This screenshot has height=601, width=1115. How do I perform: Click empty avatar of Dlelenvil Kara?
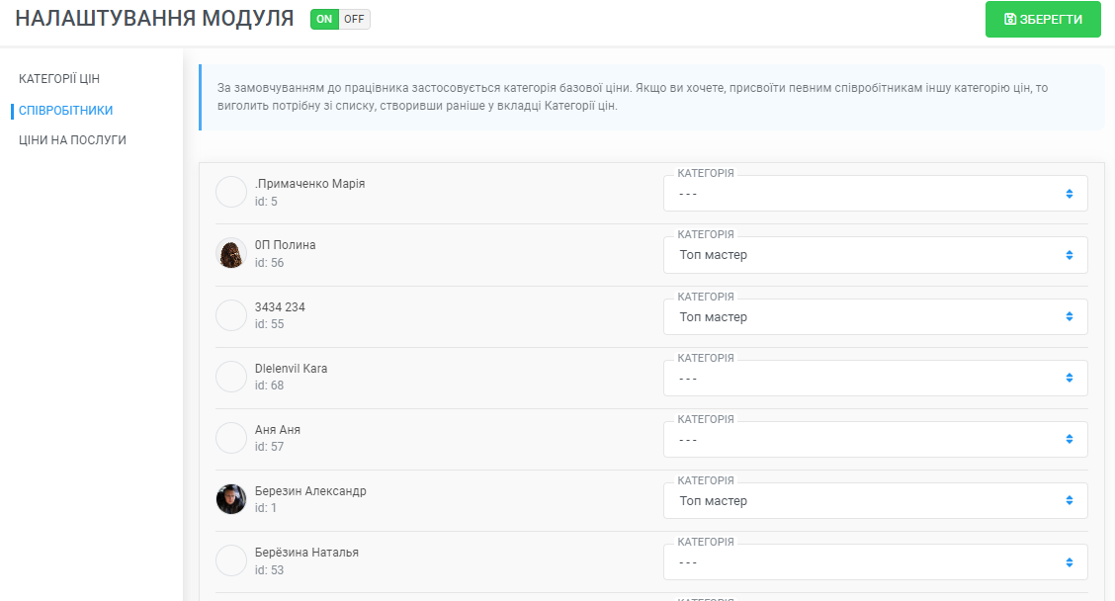pos(231,377)
